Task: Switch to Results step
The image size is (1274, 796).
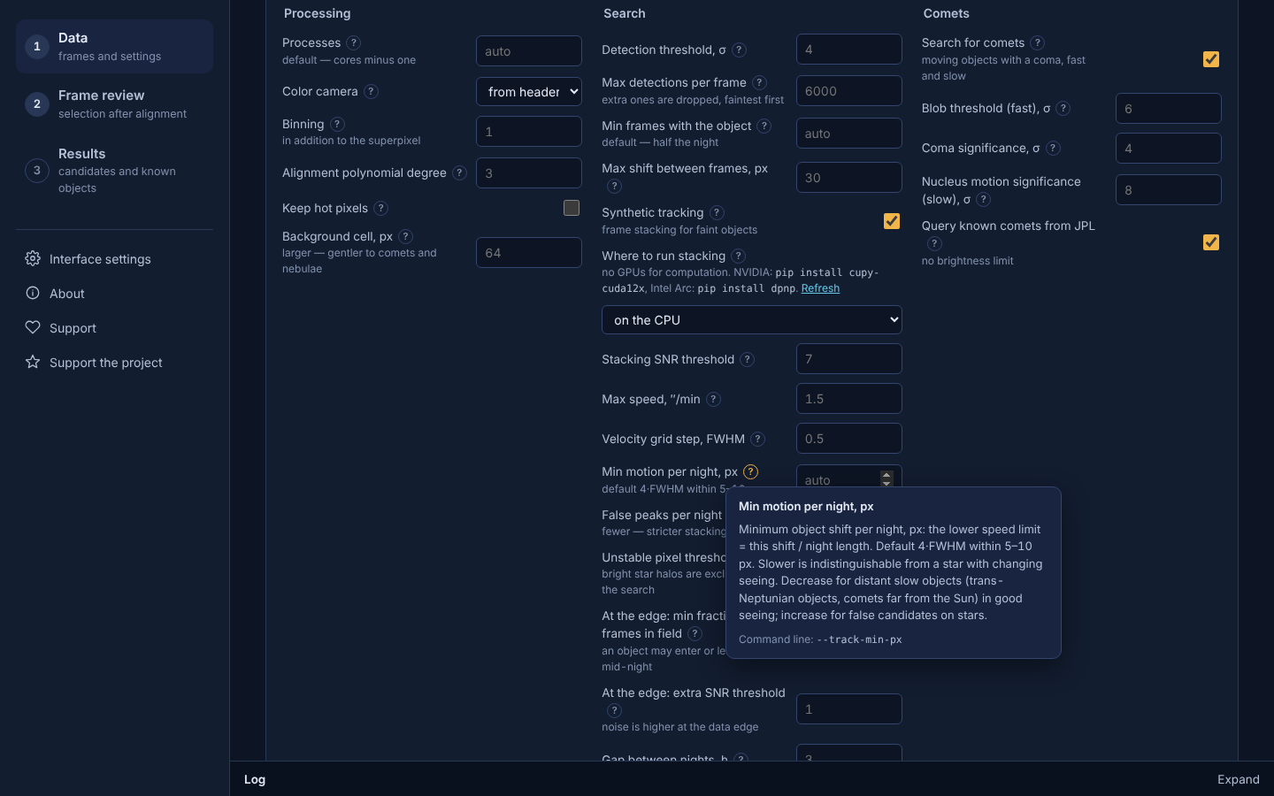Action: (114, 170)
